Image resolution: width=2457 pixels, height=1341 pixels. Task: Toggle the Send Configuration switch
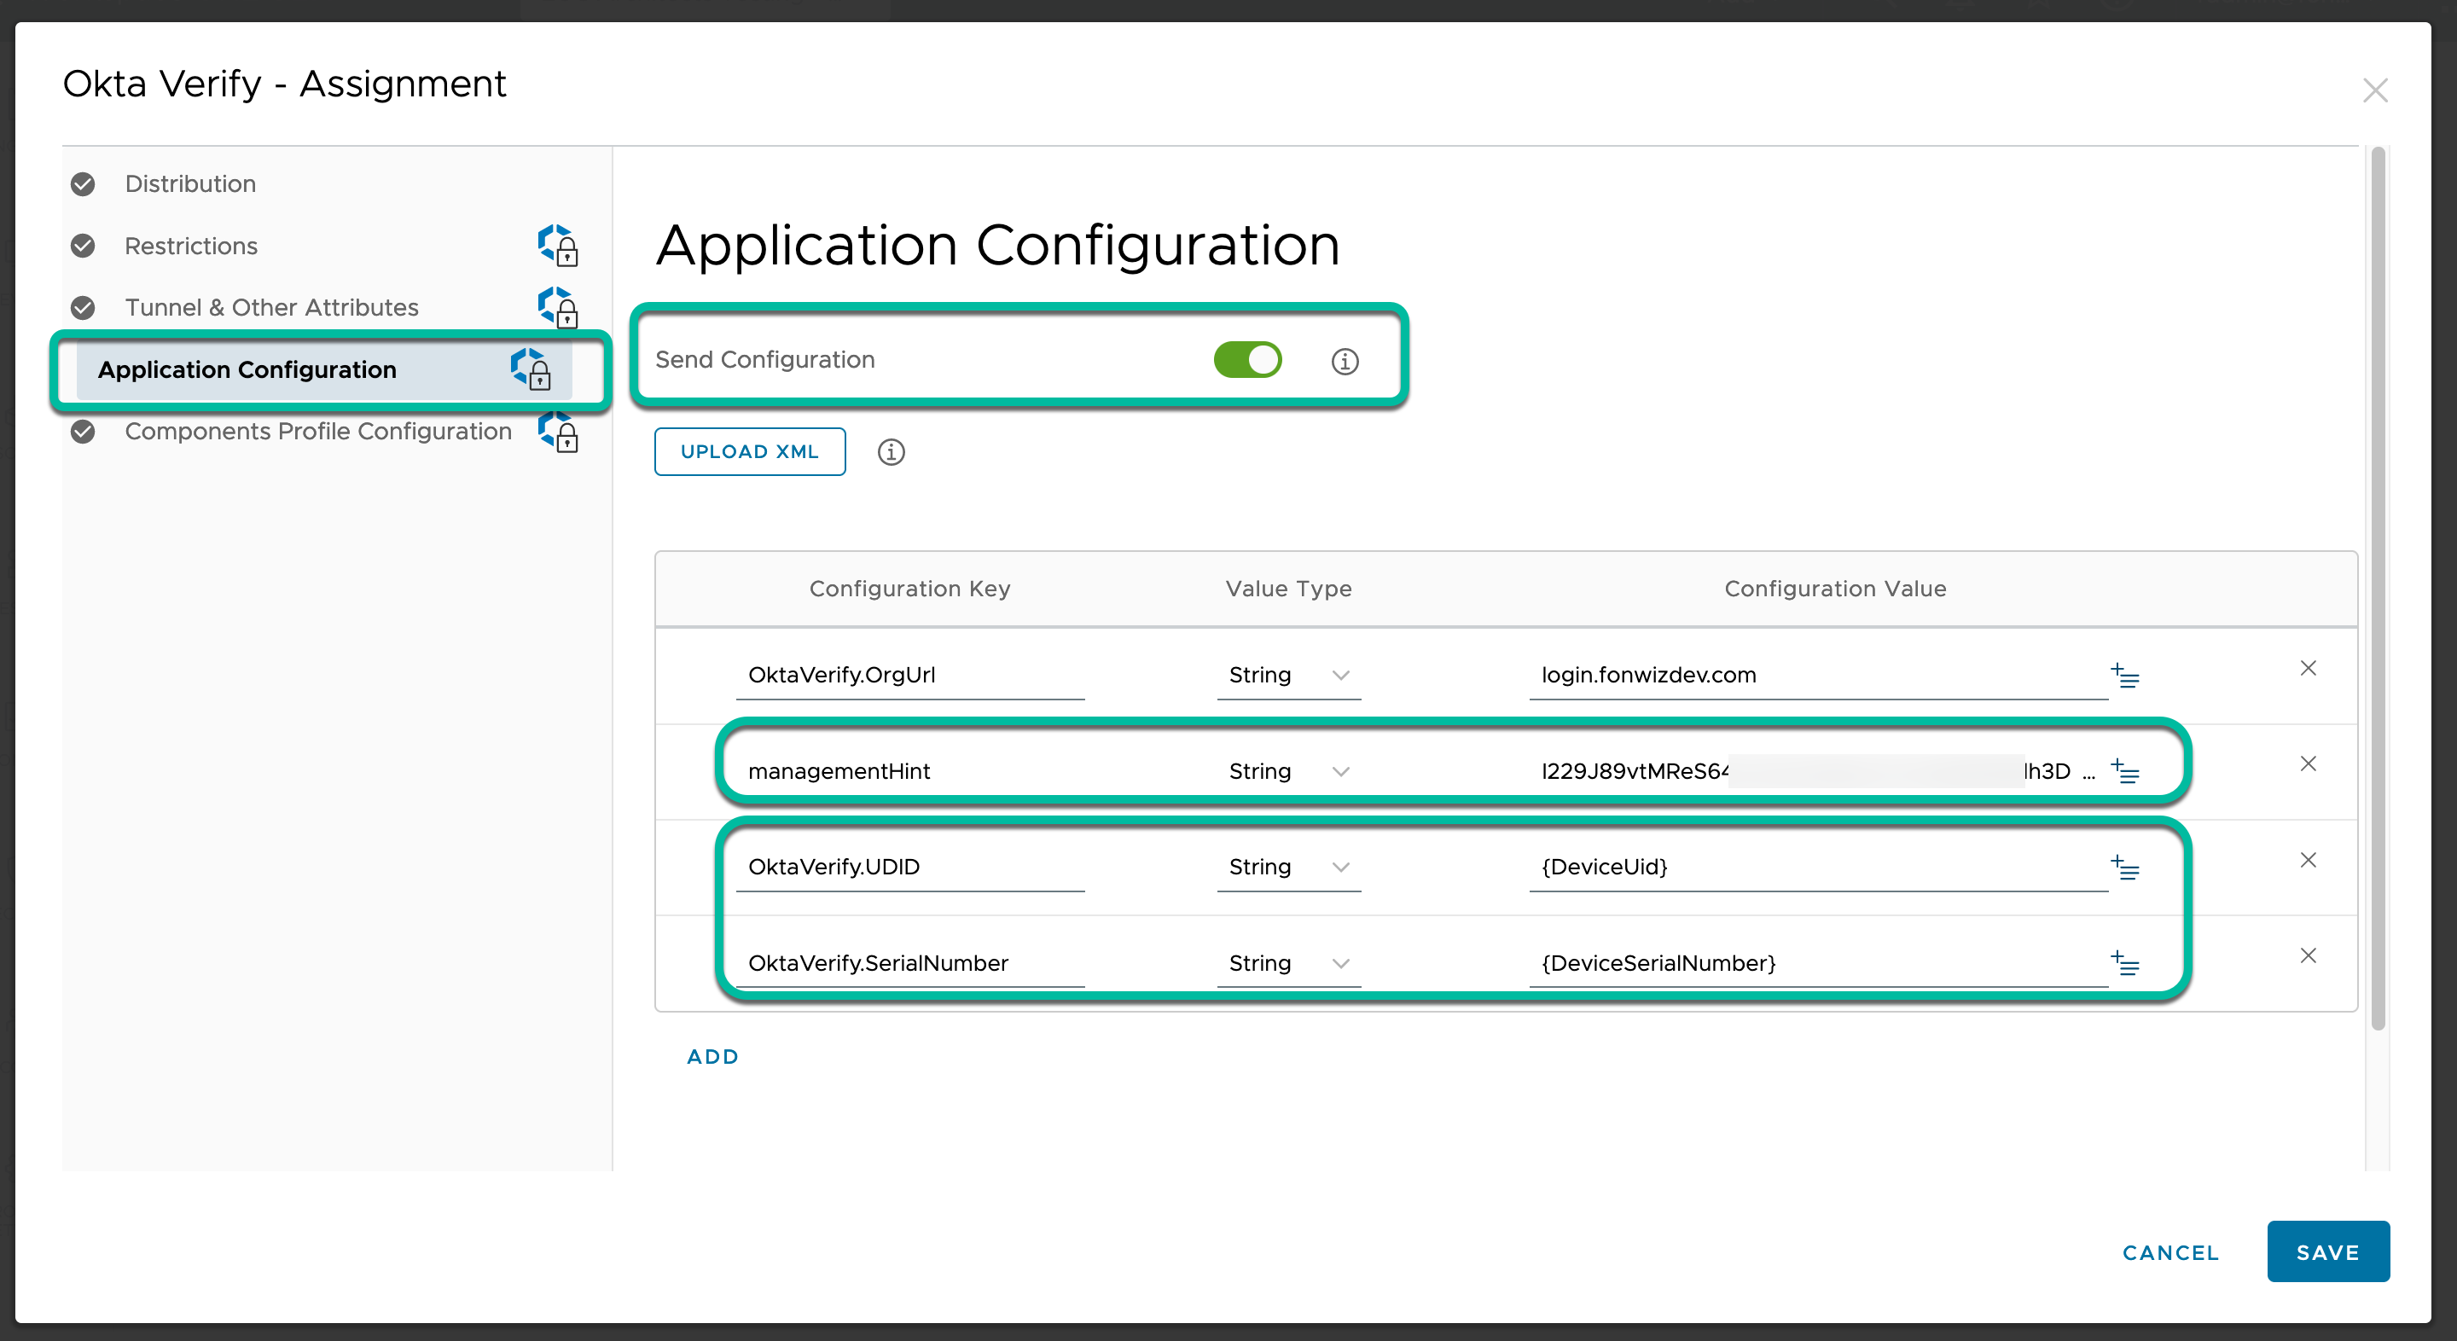click(x=1246, y=360)
